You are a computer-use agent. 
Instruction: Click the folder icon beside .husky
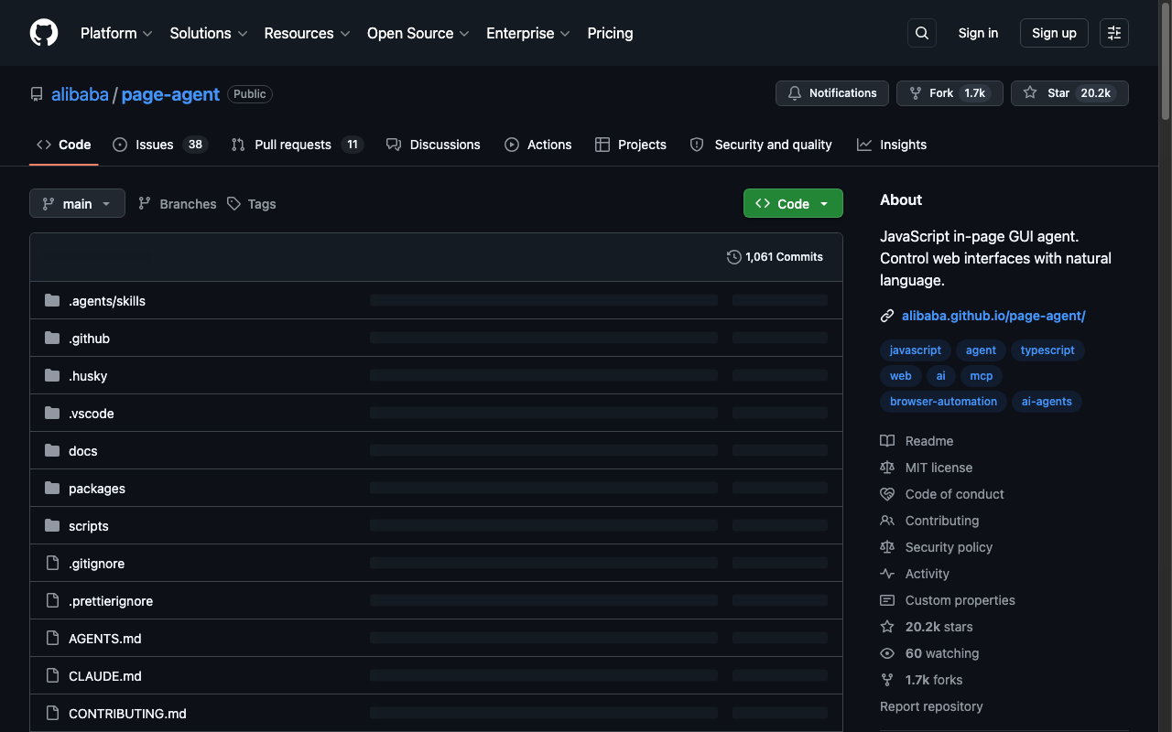[52, 375]
